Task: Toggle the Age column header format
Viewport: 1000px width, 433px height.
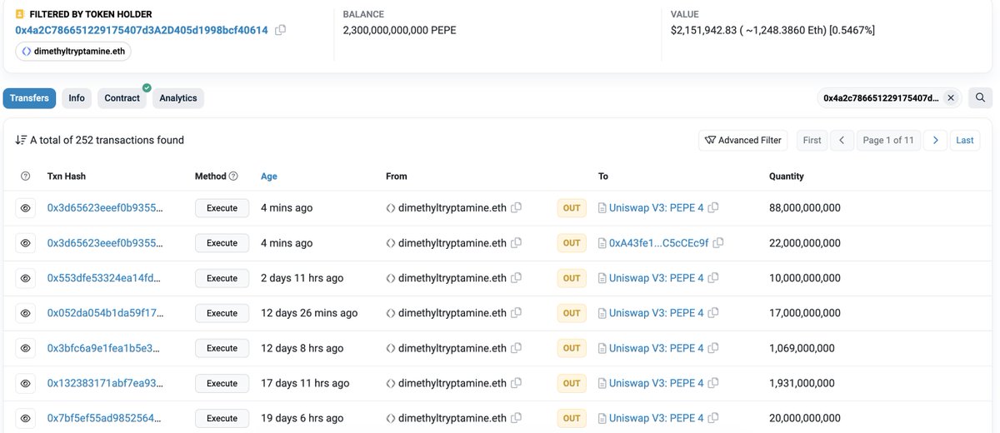Action: [269, 177]
